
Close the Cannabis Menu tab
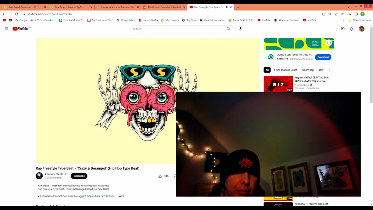(138, 7)
